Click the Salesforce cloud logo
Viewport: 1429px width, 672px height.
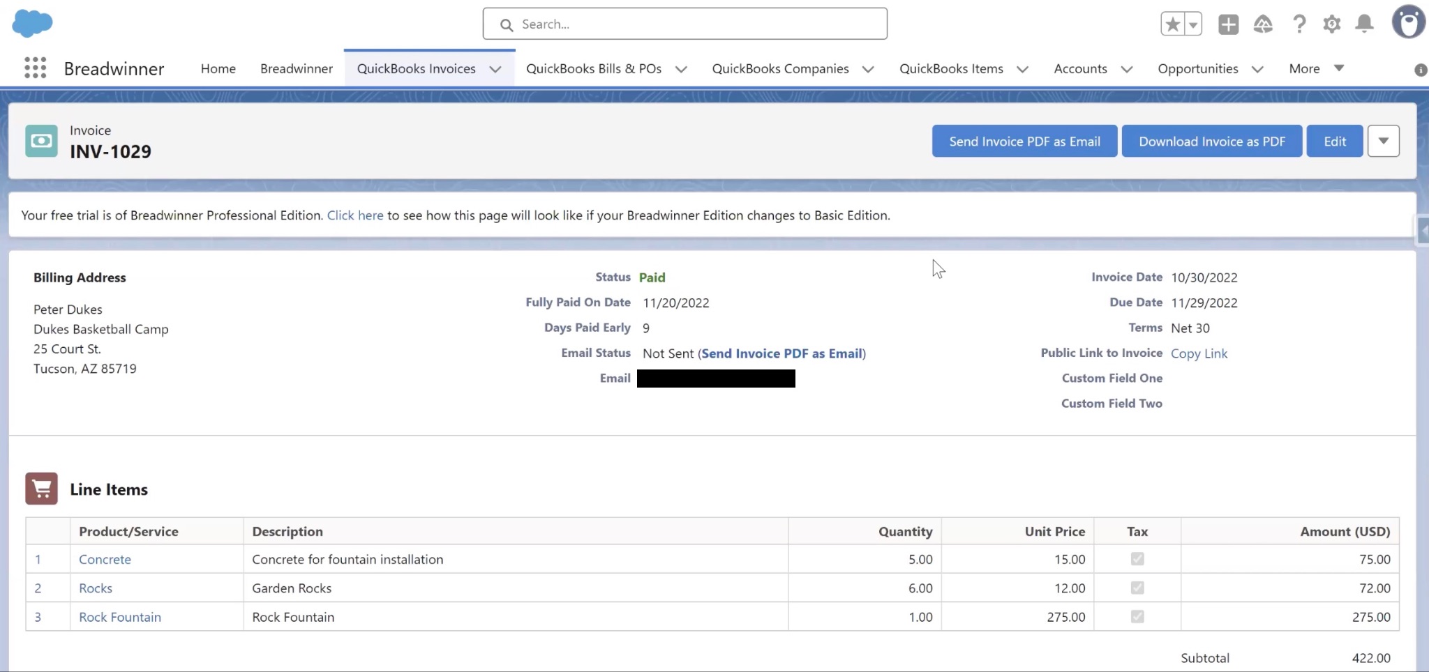click(32, 23)
